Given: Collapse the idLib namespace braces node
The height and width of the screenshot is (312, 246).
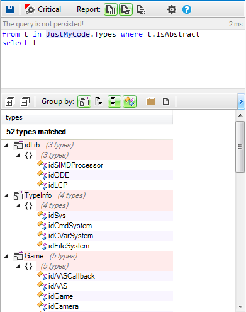Looking at the screenshot, I should [18, 155].
